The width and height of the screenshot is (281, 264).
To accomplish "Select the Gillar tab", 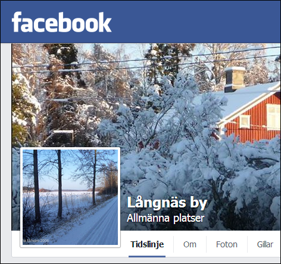I will click(265, 244).
